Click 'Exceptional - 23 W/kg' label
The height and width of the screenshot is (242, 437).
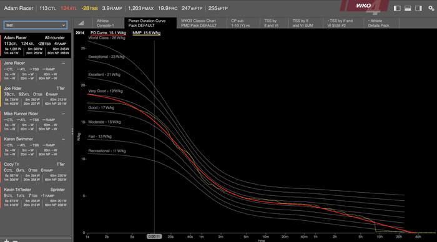(106, 57)
